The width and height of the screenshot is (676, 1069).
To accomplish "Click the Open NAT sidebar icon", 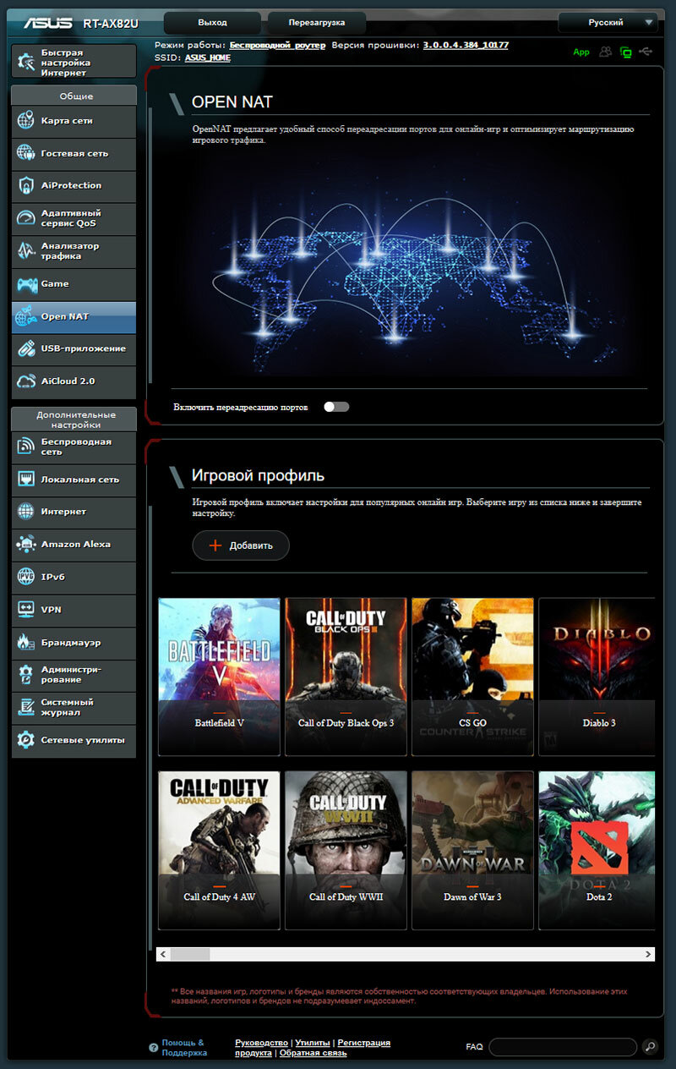I will pyautogui.click(x=26, y=316).
